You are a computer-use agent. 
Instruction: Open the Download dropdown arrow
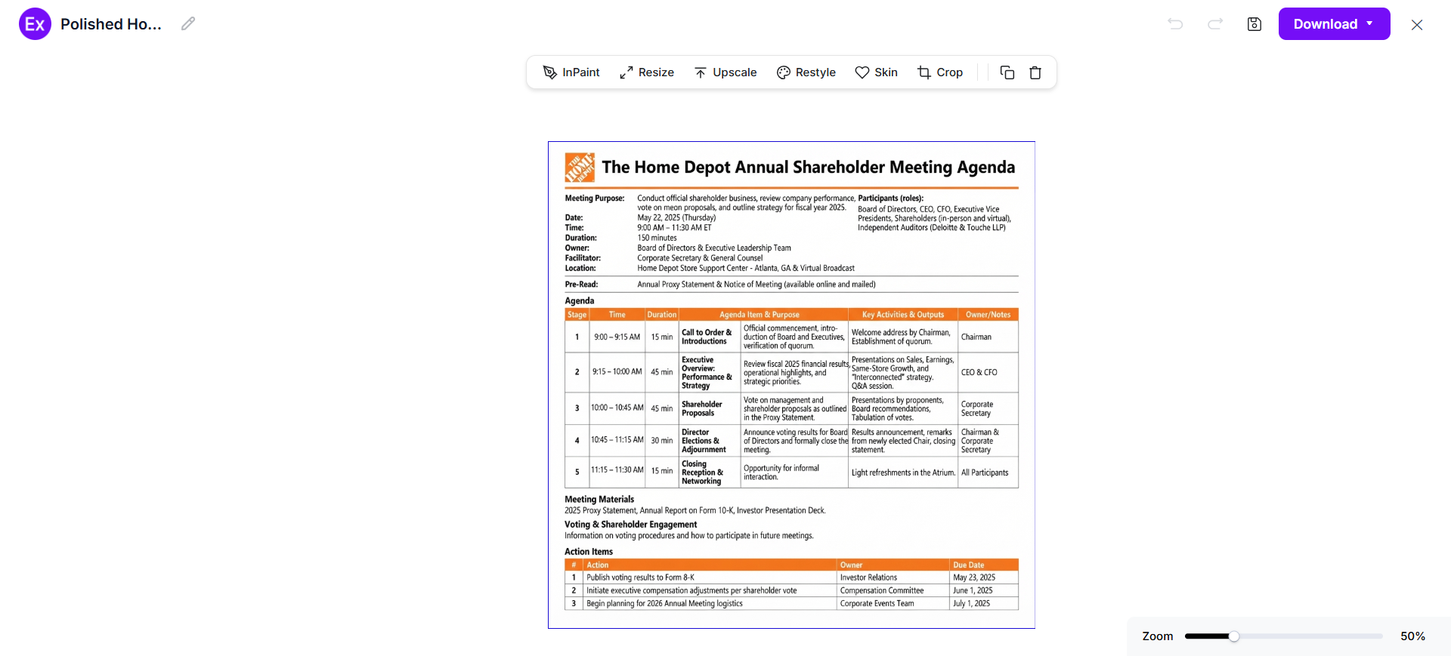click(1369, 23)
